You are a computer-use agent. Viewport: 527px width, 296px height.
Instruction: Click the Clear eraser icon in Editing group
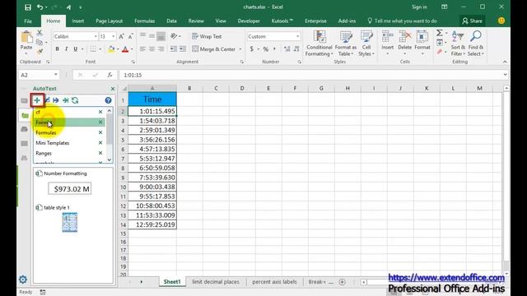click(439, 52)
